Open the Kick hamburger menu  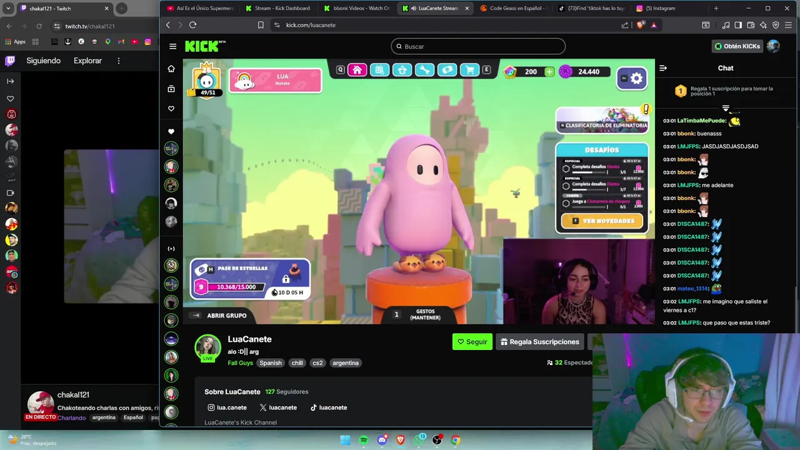tap(172, 46)
